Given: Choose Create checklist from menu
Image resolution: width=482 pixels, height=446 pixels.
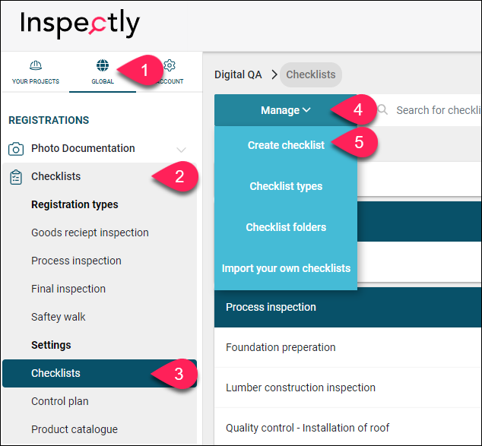Looking at the screenshot, I should [286, 145].
